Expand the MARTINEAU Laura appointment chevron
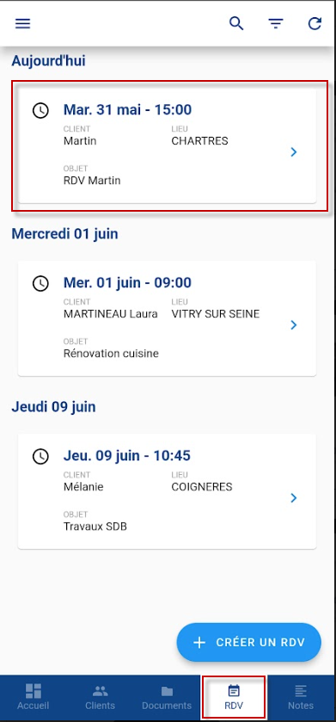 294,325
